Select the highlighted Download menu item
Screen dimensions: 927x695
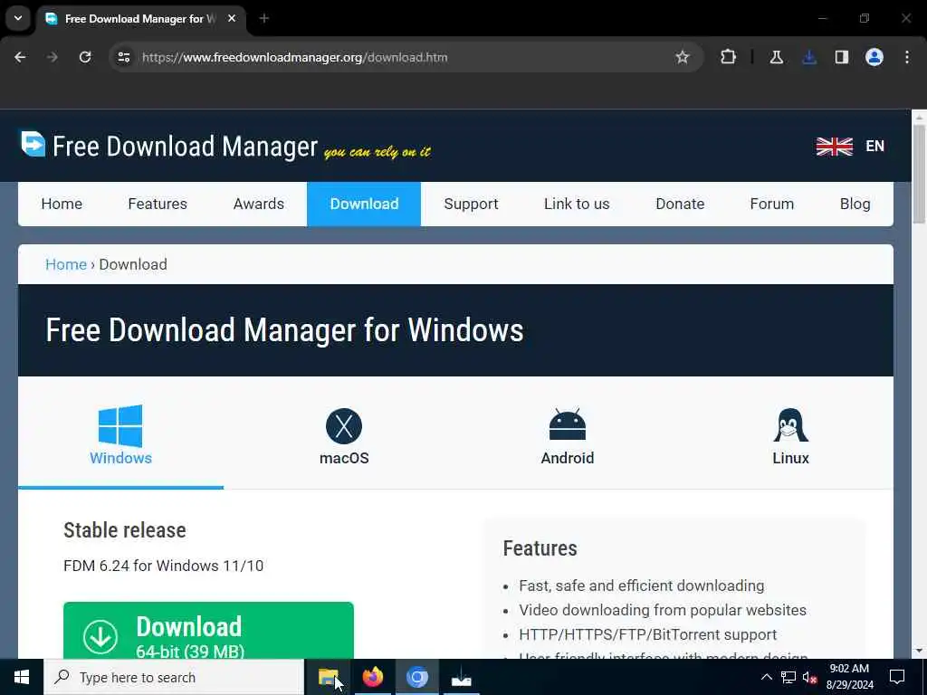click(x=364, y=204)
